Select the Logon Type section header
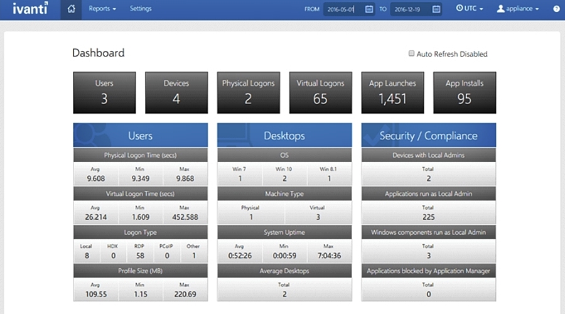This screenshot has width=565, height=314. point(141,232)
